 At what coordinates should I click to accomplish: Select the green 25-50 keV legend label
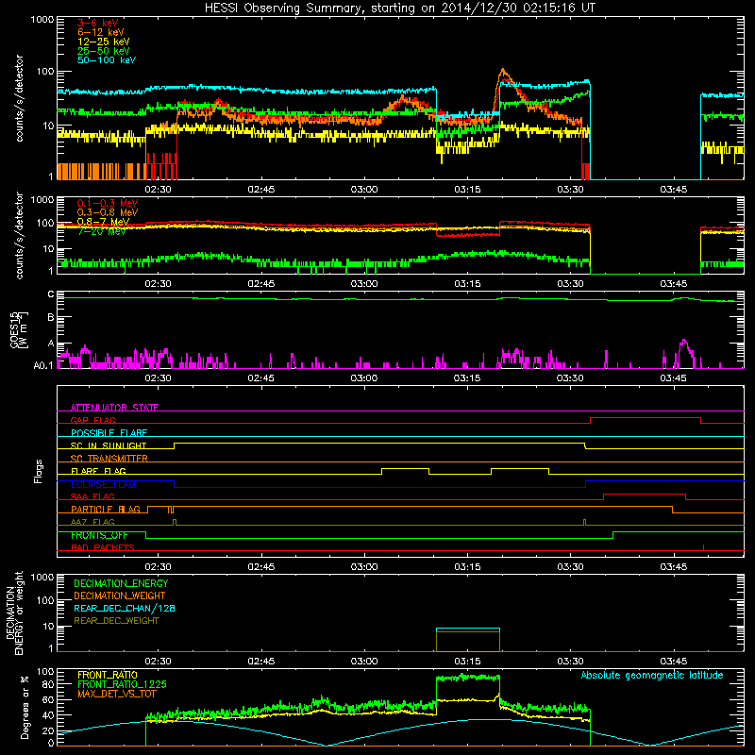(104, 51)
